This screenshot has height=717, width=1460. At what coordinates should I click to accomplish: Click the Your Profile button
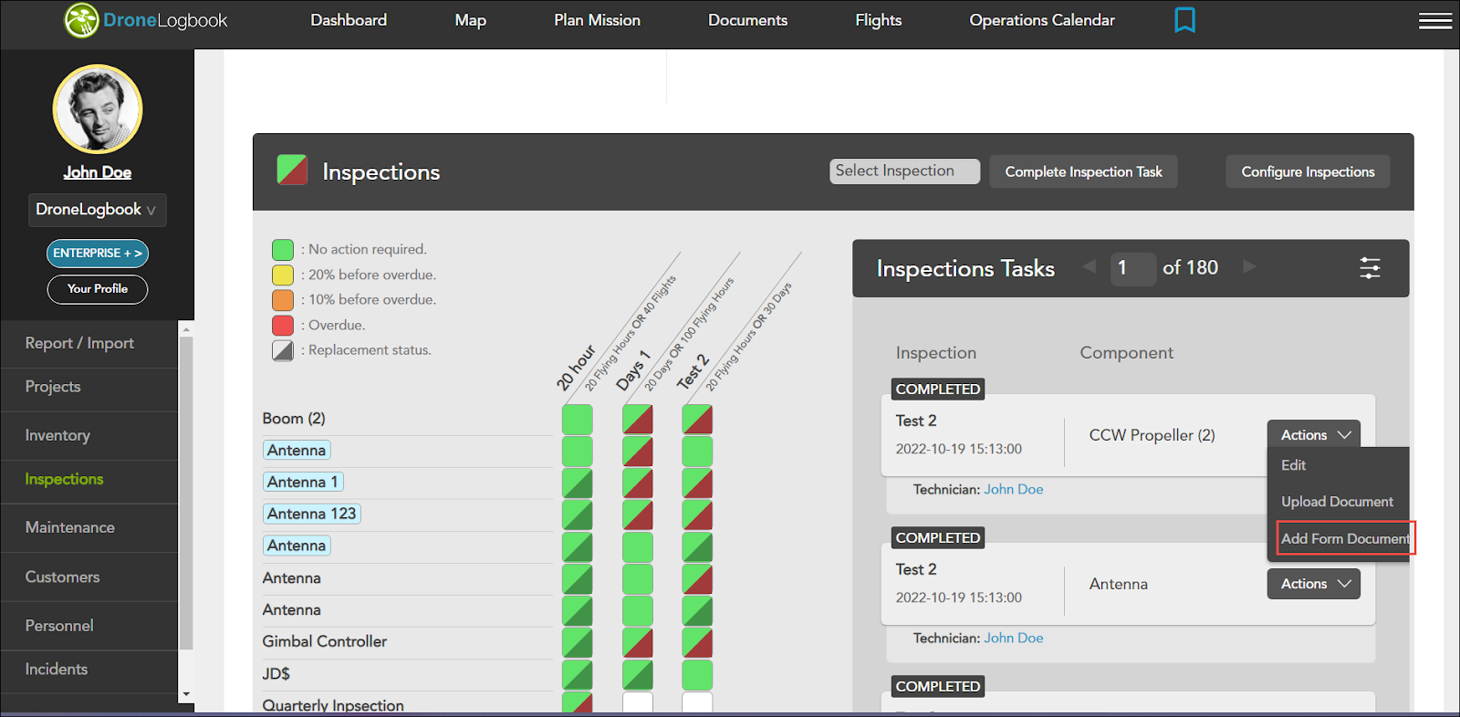pos(98,289)
